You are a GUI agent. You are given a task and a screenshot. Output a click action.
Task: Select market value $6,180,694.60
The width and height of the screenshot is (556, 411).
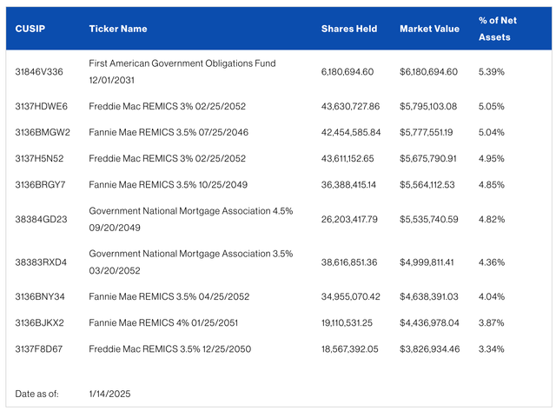pos(428,71)
